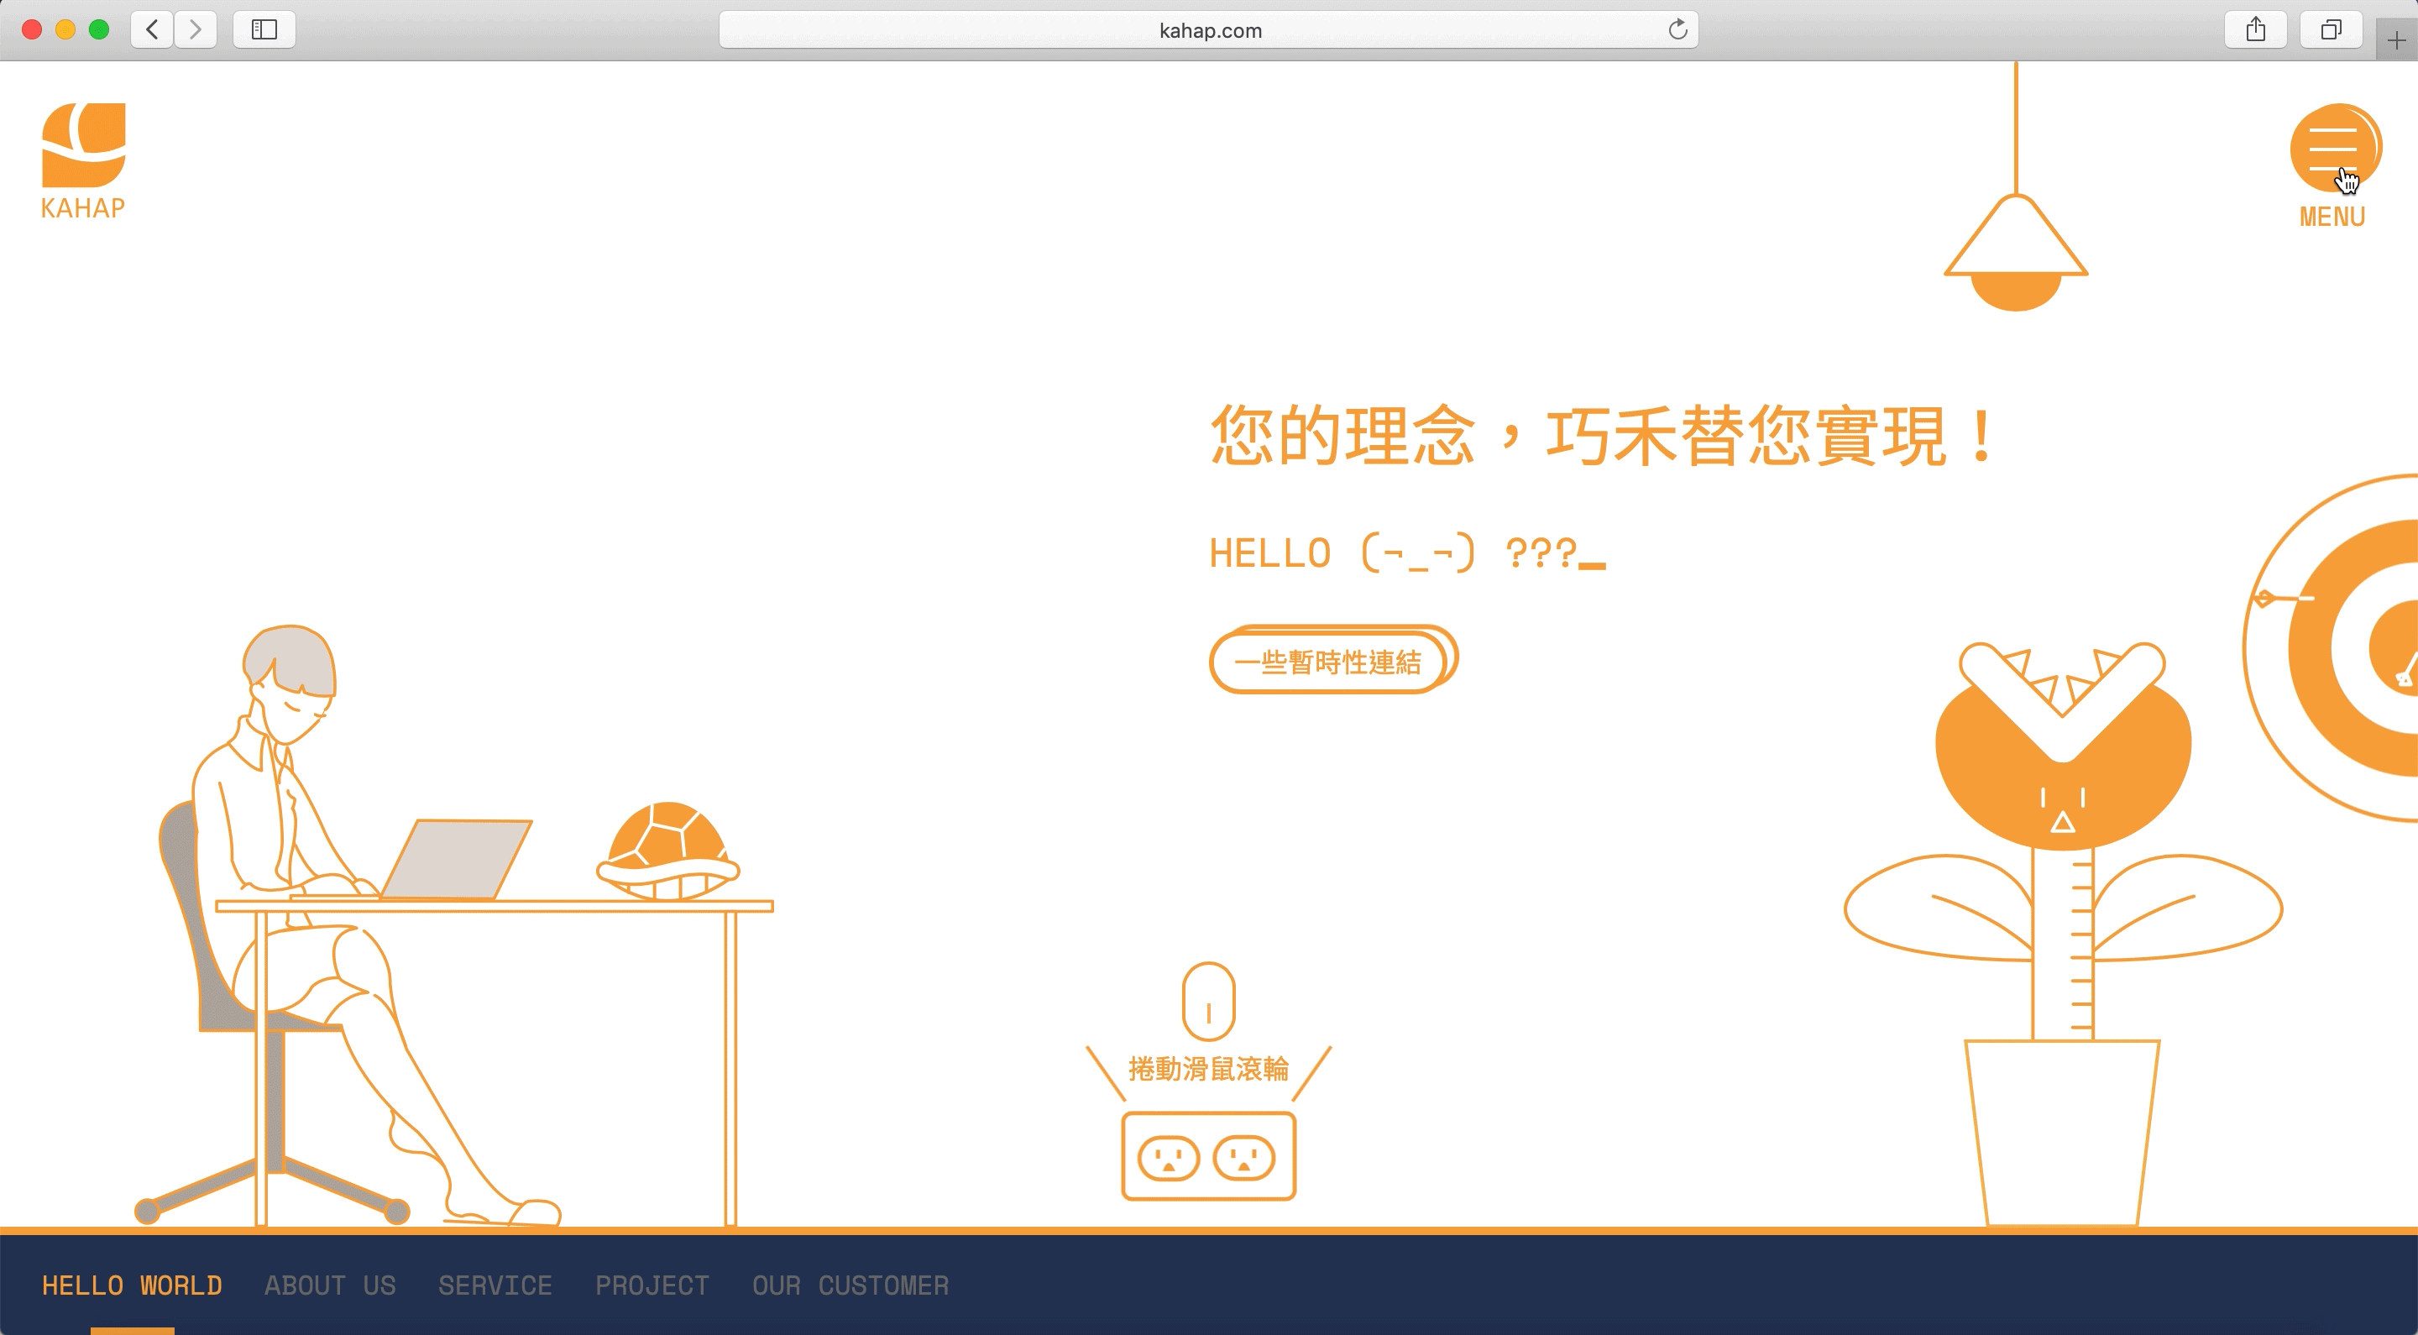This screenshot has width=2418, height=1335.
Task: Click the 一些暫時性連結 button
Action: [1333, 660]
